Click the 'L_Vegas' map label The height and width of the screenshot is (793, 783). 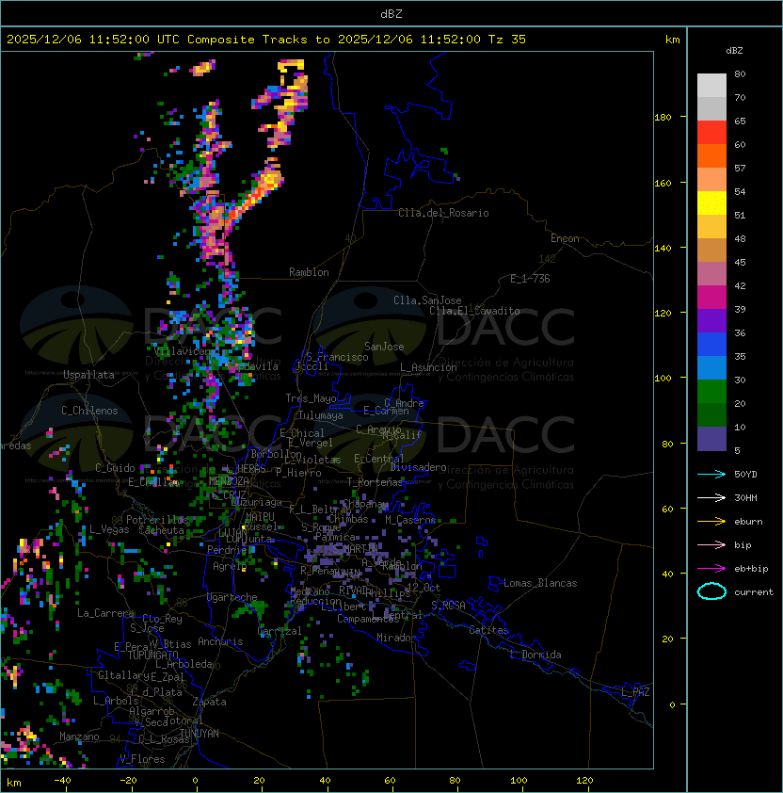pos(109,529)
